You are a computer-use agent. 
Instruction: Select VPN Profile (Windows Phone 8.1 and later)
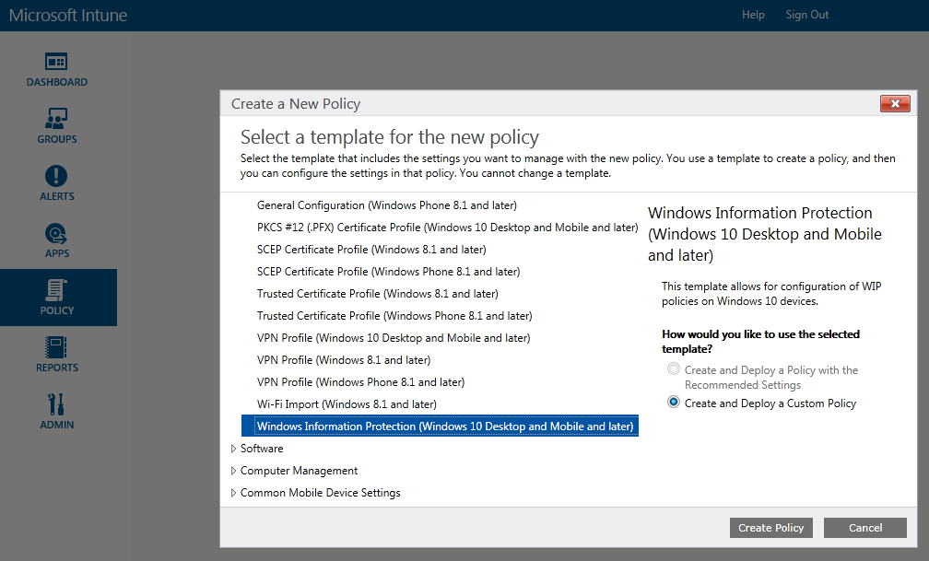tap(360, 382)
